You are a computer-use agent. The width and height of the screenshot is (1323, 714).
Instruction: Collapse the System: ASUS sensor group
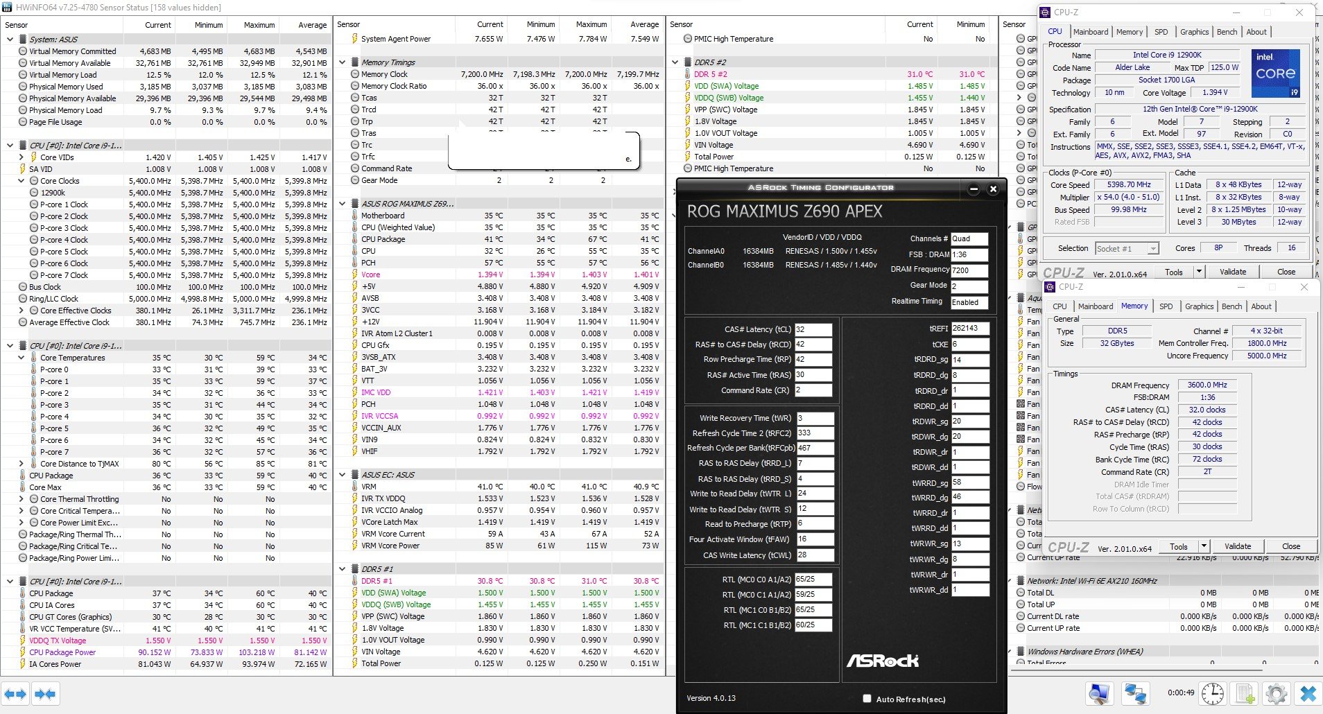(x=10, y=40)
